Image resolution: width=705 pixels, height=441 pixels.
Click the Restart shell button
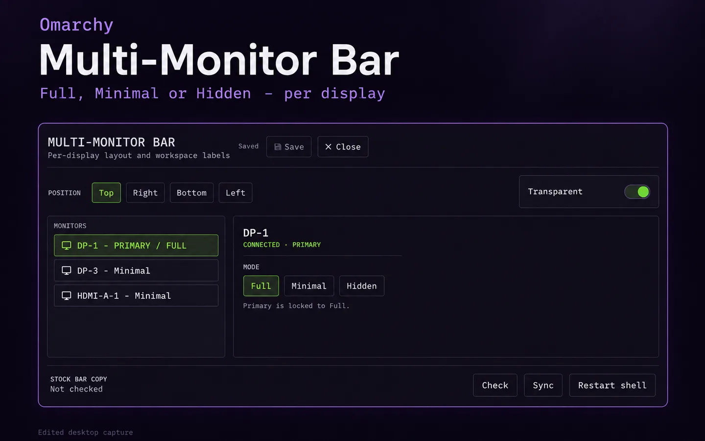[612, 385]
